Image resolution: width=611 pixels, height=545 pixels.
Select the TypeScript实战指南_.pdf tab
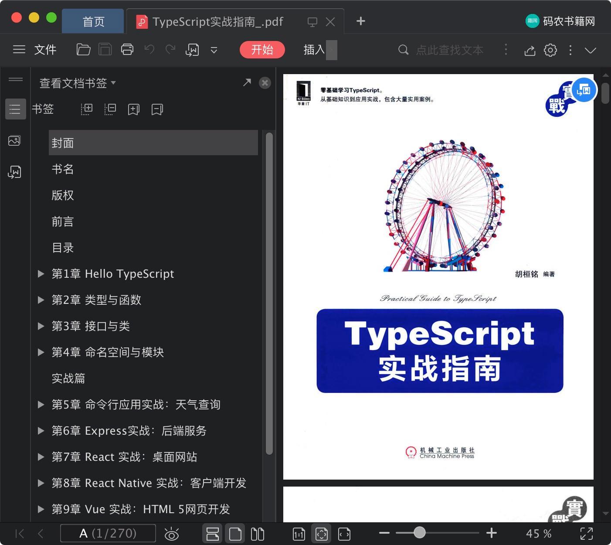(217, 22)
